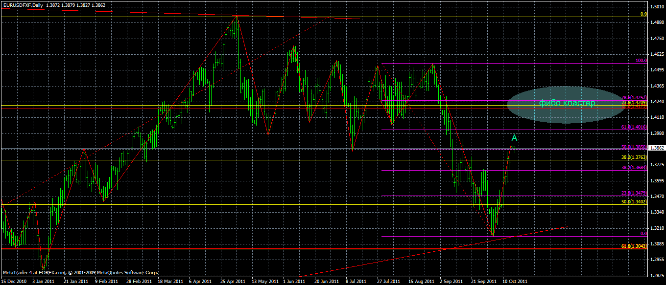This screenshot has width=666, height=285.
Task: Select the yellow 50.0(1.3402) Fibonacci label
Action: (x=634, y=201)
